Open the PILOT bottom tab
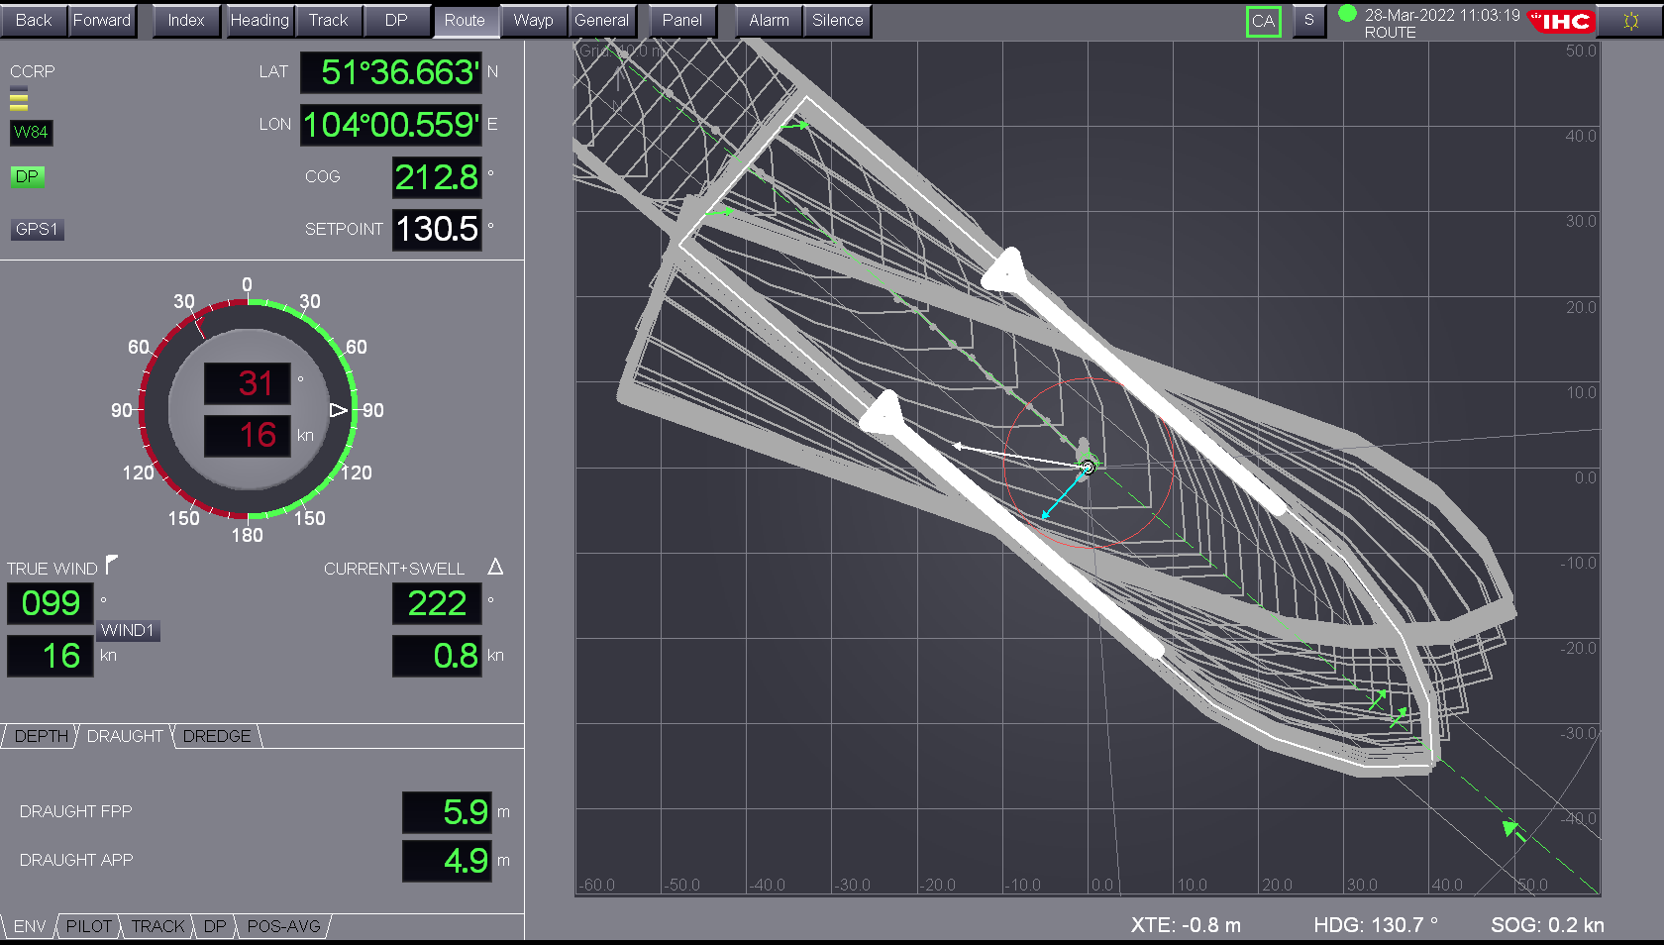Screen dimensions: 1664x945 pos(89,926)
